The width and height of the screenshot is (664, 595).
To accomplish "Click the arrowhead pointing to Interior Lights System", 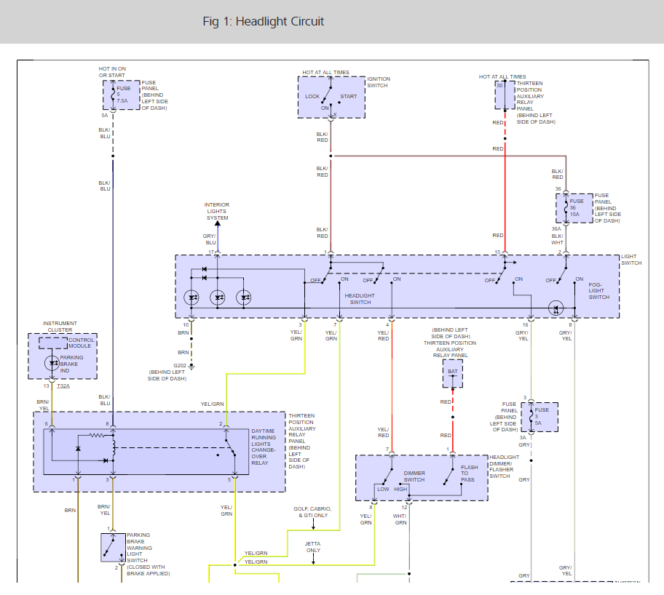I will point(217,223).
